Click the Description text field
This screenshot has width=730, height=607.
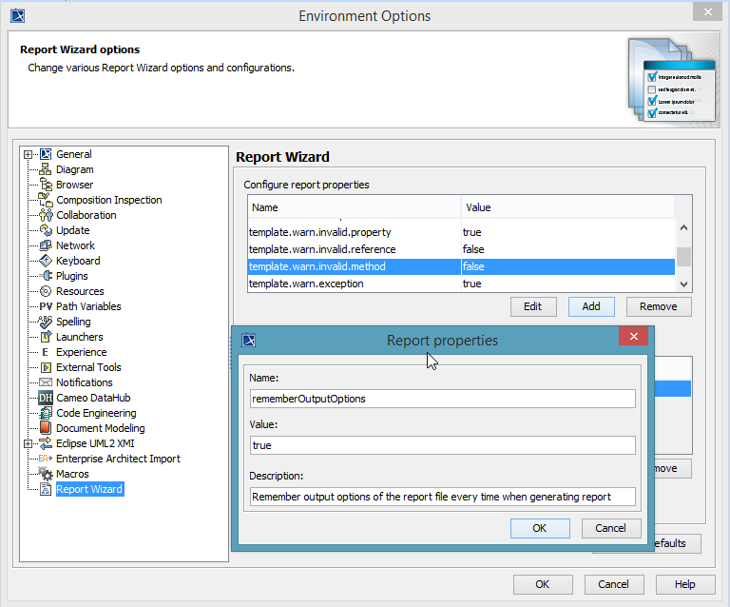441,496
